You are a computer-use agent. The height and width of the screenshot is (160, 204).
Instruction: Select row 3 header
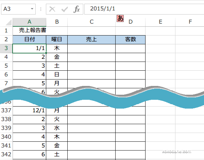[6, 48]
